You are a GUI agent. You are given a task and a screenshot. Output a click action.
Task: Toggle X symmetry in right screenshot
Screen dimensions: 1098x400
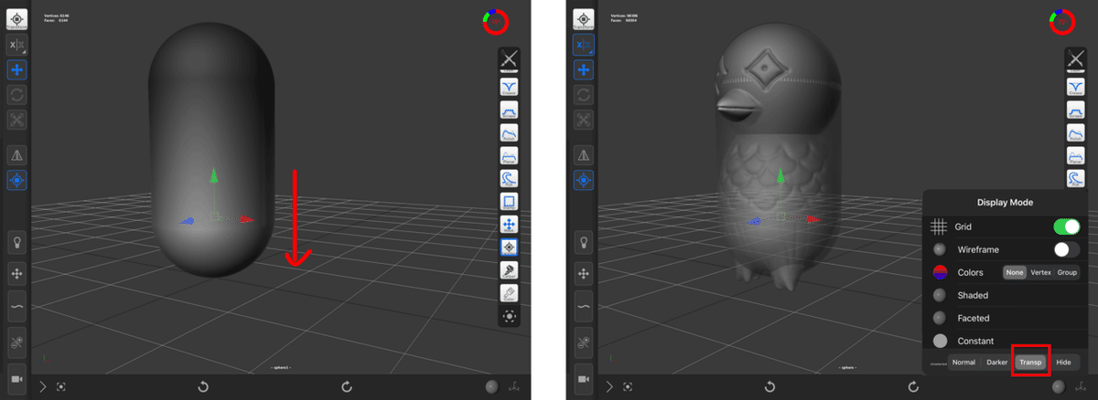point(584,45)
